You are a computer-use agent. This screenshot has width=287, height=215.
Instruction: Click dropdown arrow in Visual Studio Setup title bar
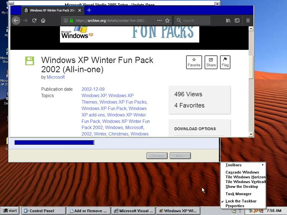pos(217,4)
